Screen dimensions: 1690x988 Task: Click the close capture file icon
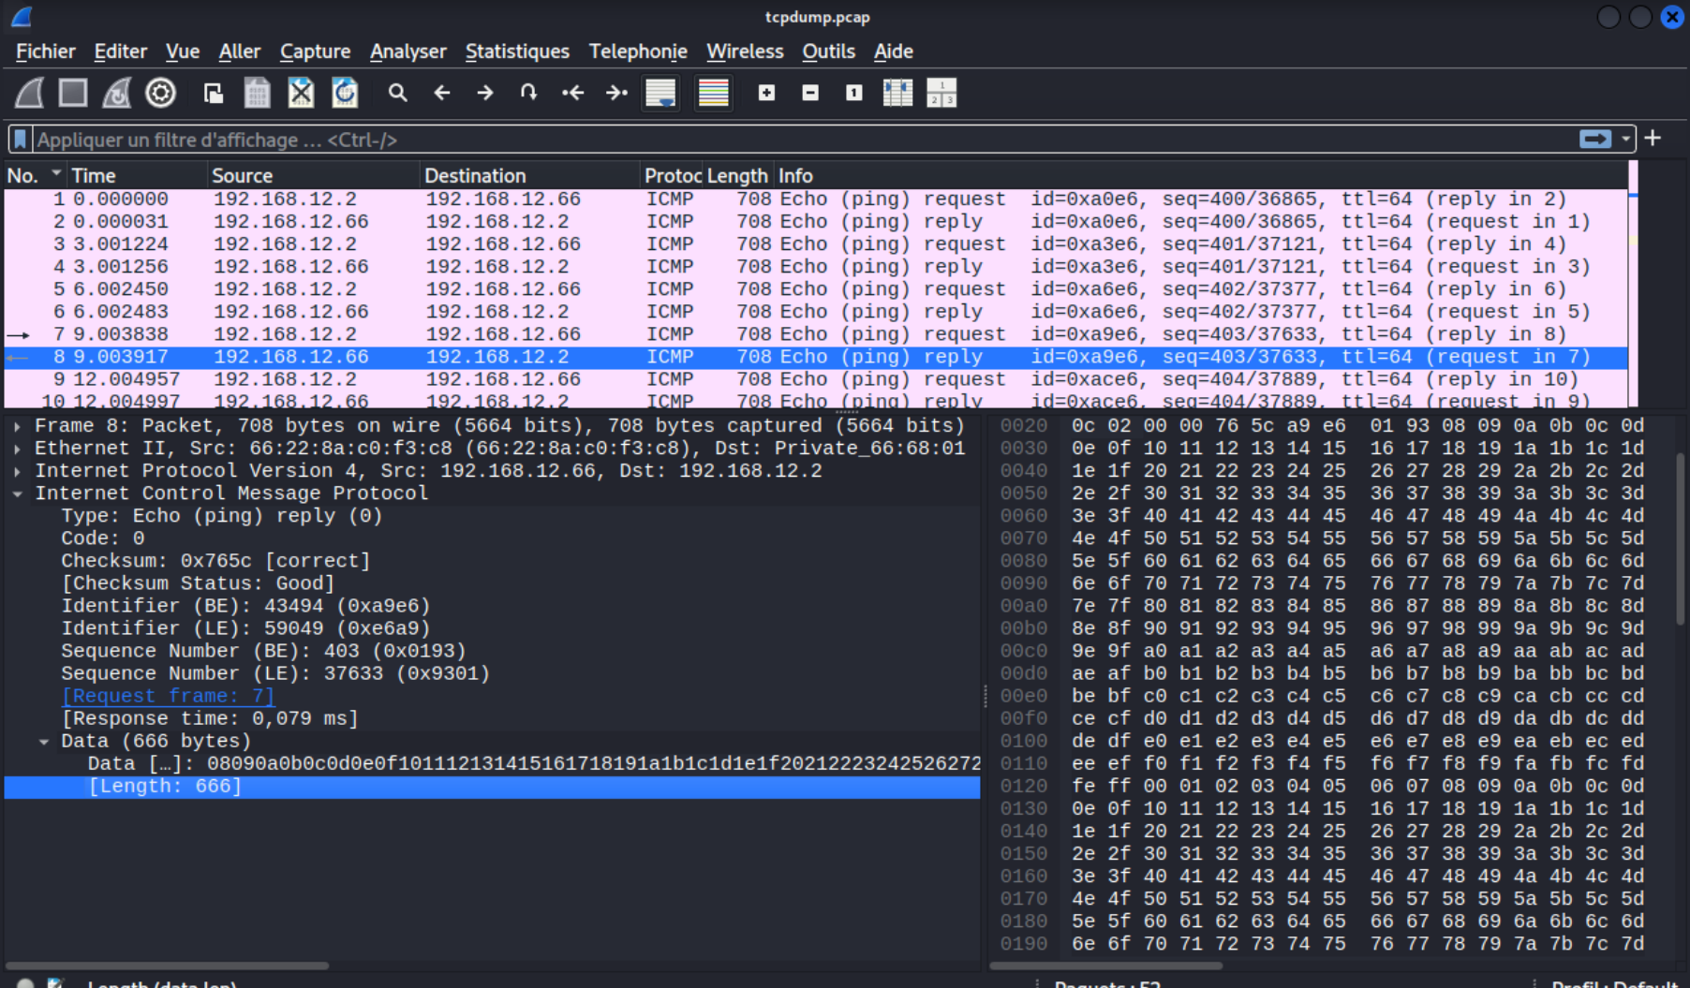click(301, 93)
